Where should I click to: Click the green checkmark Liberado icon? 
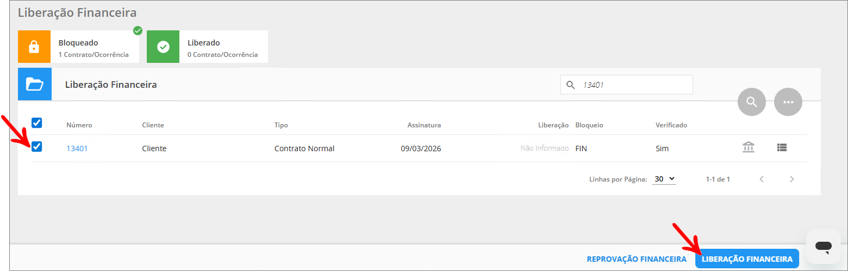pos(163,47)
